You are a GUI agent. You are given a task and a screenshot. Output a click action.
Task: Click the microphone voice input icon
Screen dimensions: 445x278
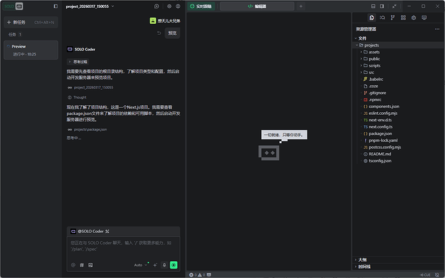point(164,264)
